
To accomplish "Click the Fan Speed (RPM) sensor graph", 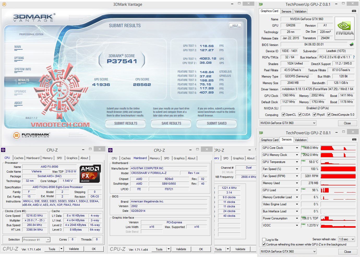I will [338, 176].
